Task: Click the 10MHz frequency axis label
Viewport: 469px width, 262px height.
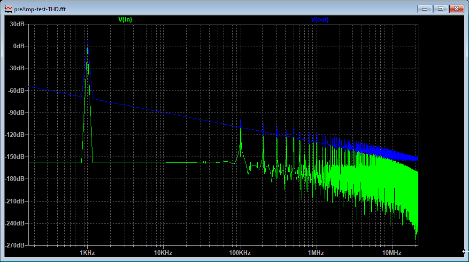Action: pyautogui.click(x=392, y=253)
